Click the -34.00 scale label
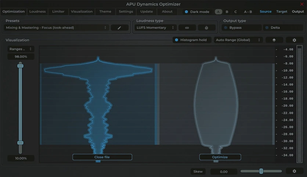 [287, 155]
